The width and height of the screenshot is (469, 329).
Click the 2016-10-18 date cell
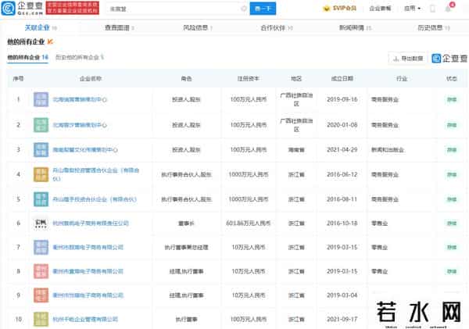(x=342, y=224)
